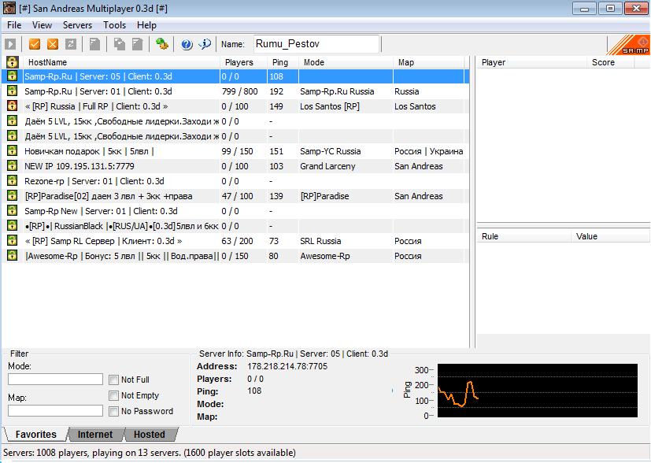
Task: Open Help via the blue question mark icon
Action: click(x=187, y=44)
